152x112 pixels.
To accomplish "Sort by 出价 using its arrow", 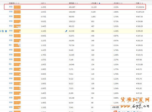I will click(45, 3).
